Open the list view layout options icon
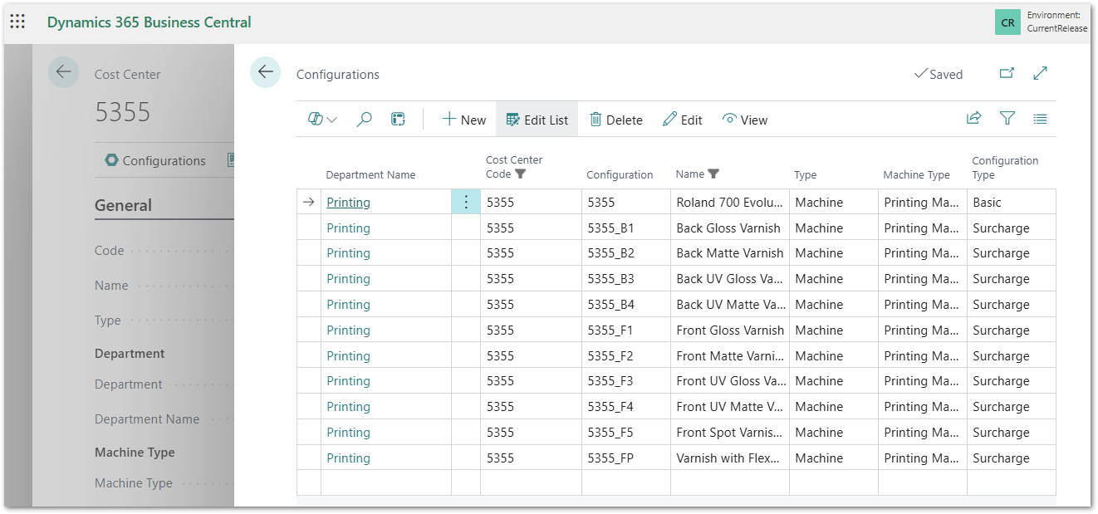Screen dimensions: 1098x514 [1040, 119]
